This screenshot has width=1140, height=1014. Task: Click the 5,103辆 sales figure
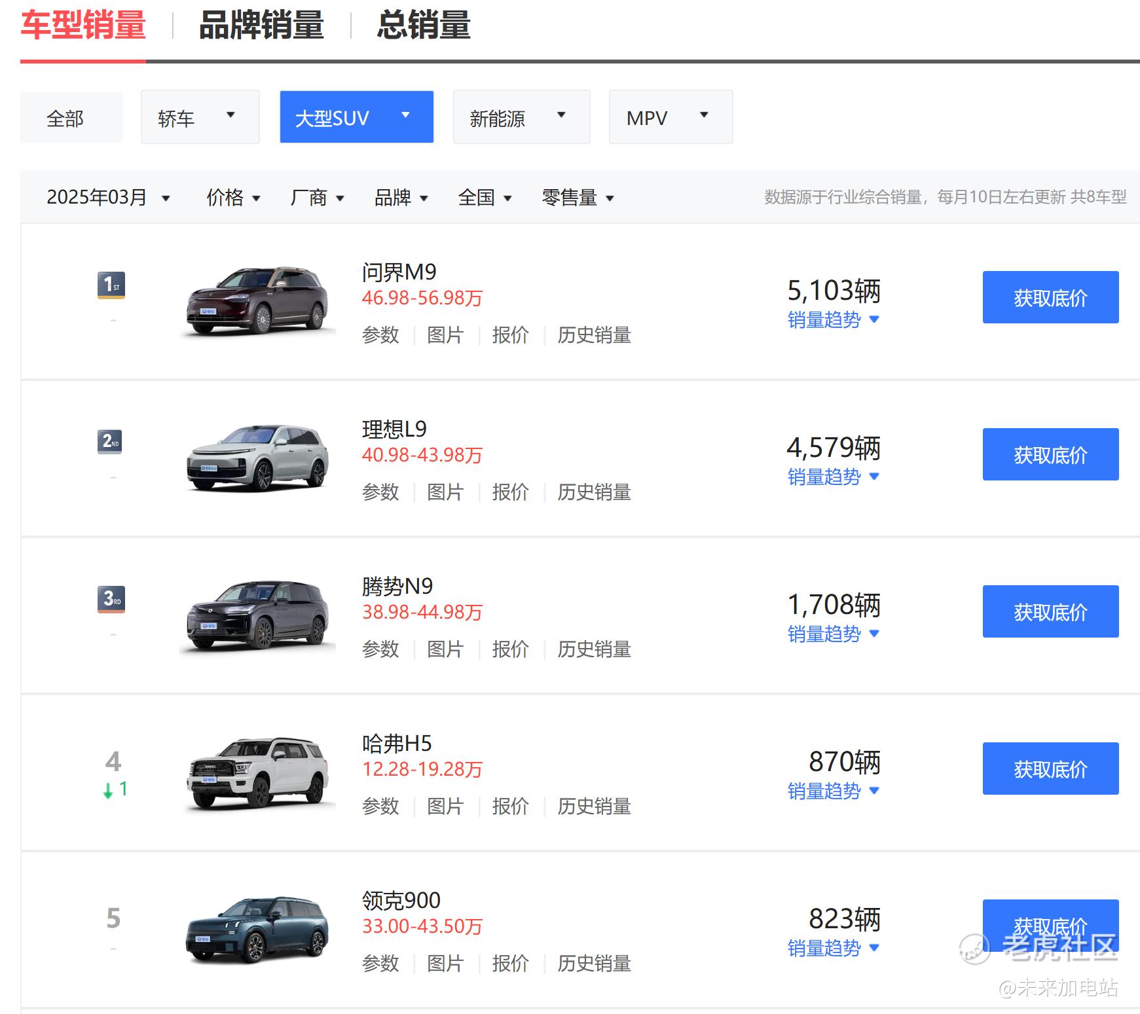(x=834, y=291)
